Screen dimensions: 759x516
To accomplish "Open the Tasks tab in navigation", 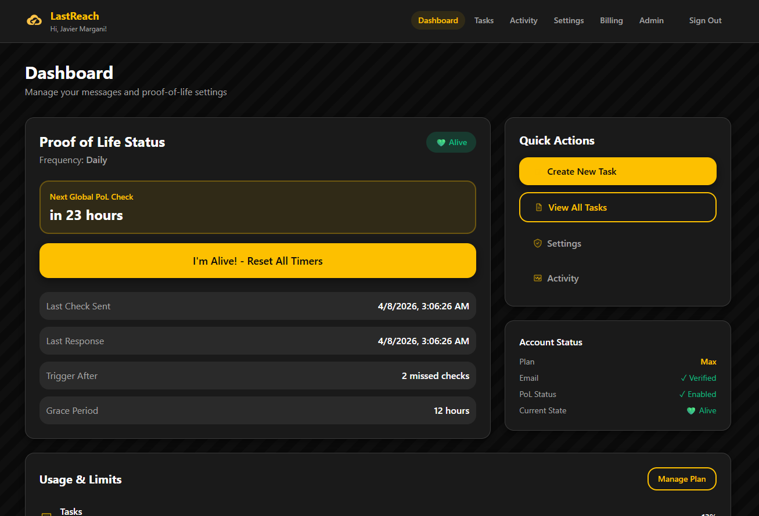I will (x=484, y=20).
